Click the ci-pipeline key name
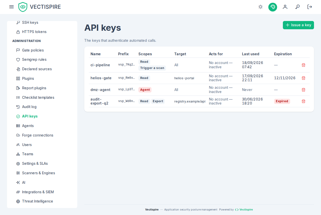 [100, 65]
